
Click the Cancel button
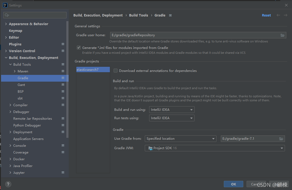pyautogui.click(x=256, y=184)
